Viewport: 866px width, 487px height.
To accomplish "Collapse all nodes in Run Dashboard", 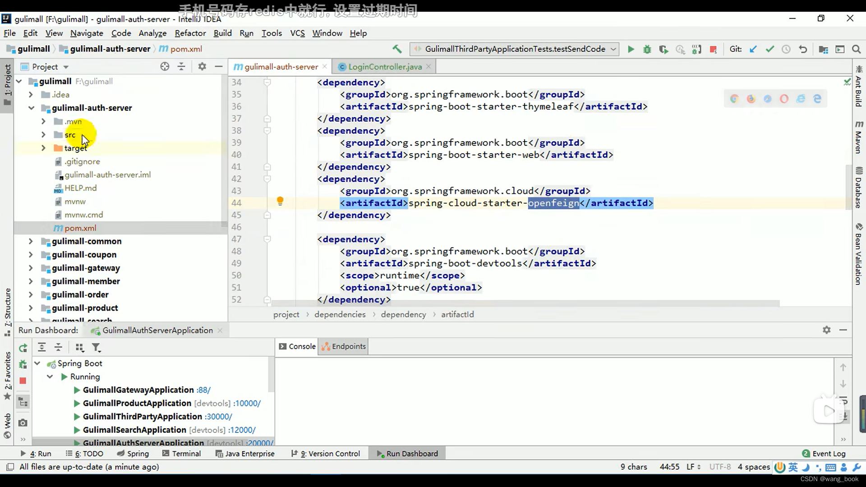I will [x=58, y=347].
